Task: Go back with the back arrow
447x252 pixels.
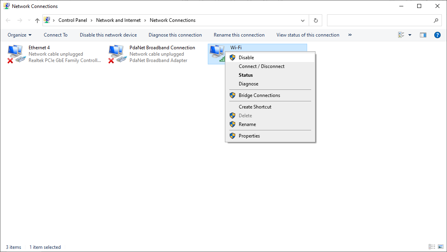Action: (x=8, y=20)
